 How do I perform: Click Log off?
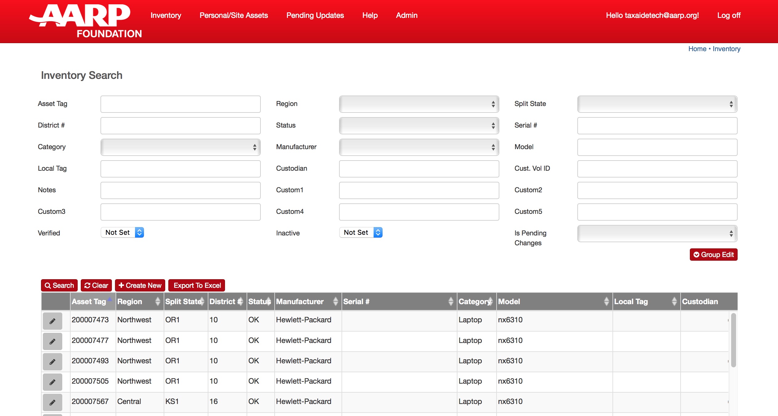click(x=729, y=15)
